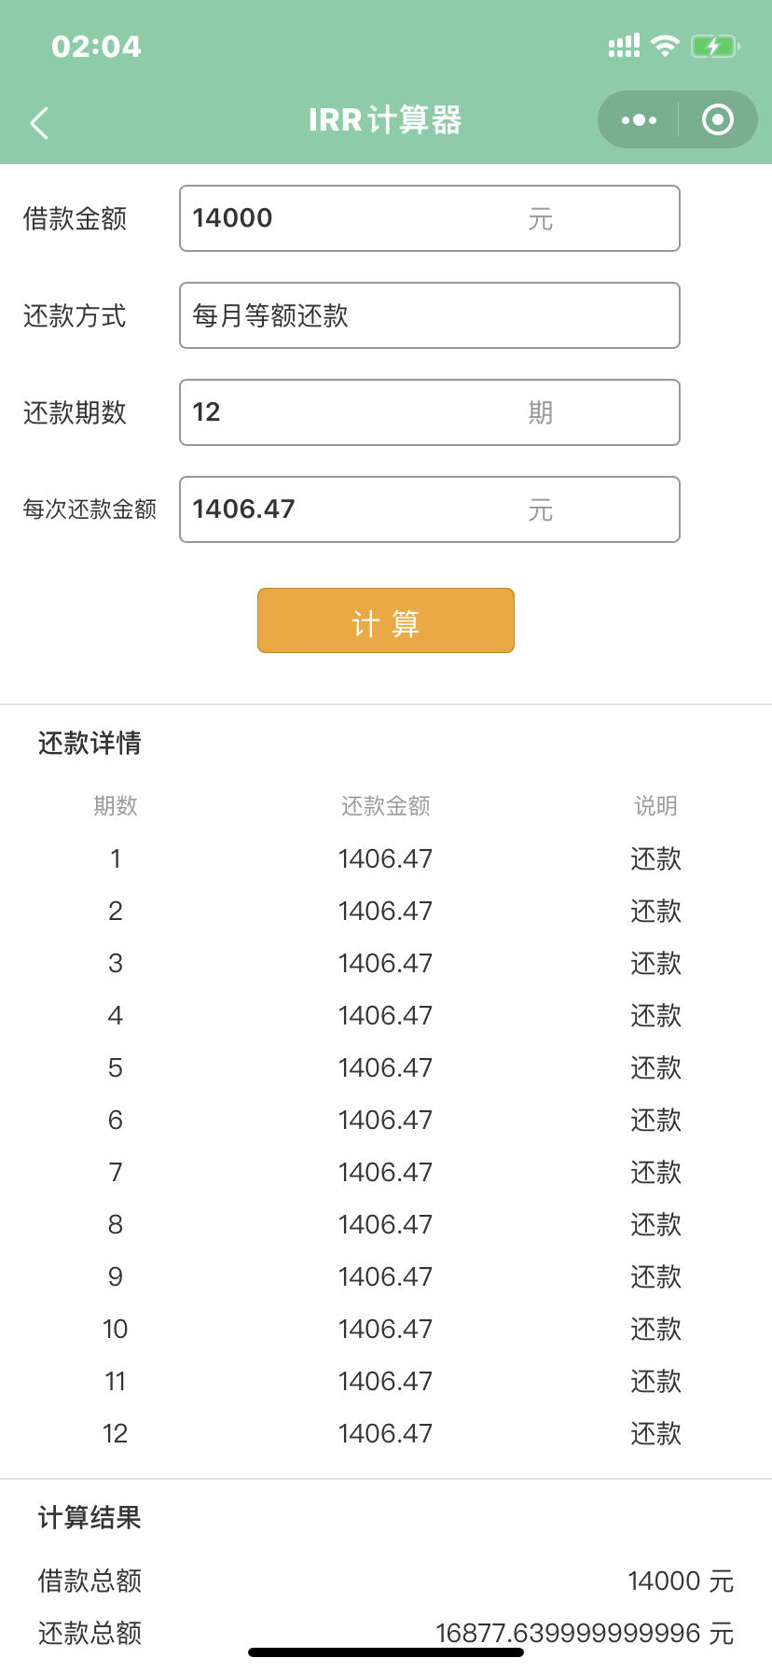772x1672 pixels.
Task: Select row 12 还款 description cell
Action: coord(655,1433)
